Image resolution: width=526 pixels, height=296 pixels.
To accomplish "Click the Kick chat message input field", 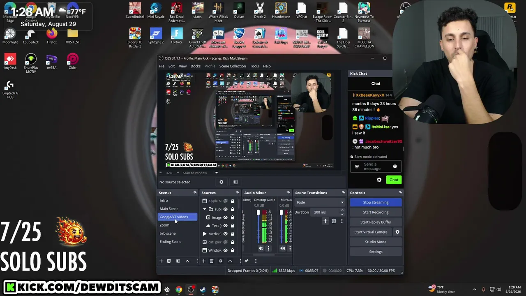I will [376, 166].
